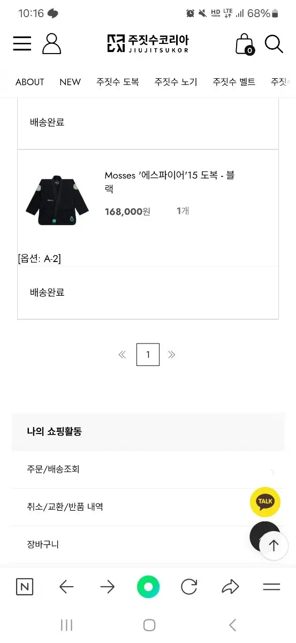Image resolution: width=296 pixels, height=643 pixels.
Task: Select the NEW menu tab
Action: click(70, 82)
